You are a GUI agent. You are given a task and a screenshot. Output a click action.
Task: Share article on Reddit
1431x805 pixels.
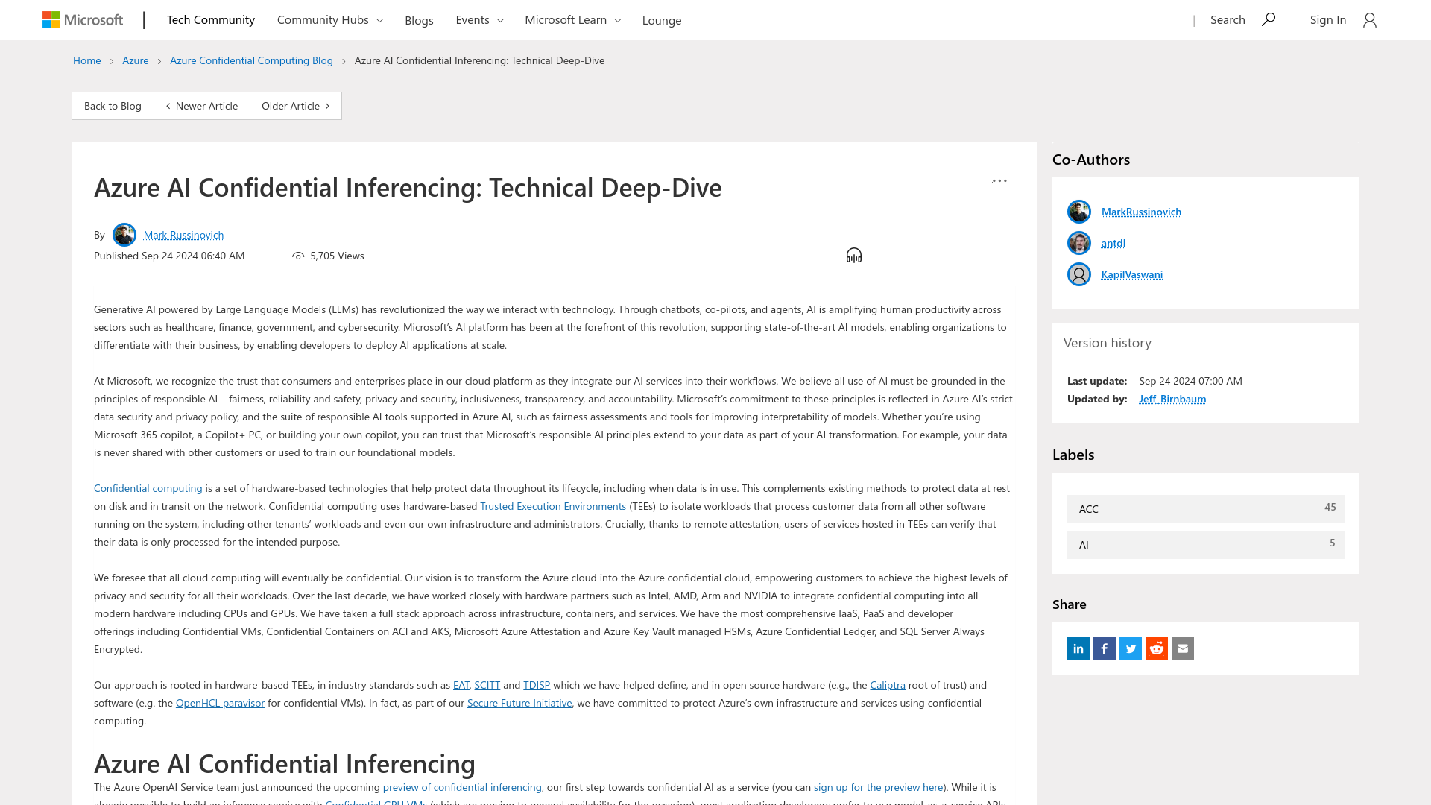(x=1157, y=648)
